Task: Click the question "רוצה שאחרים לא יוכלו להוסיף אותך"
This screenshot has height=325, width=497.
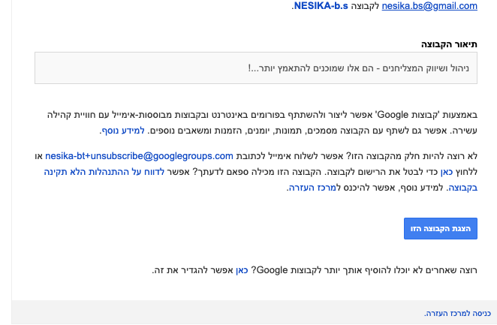Action: coord(375,269)
